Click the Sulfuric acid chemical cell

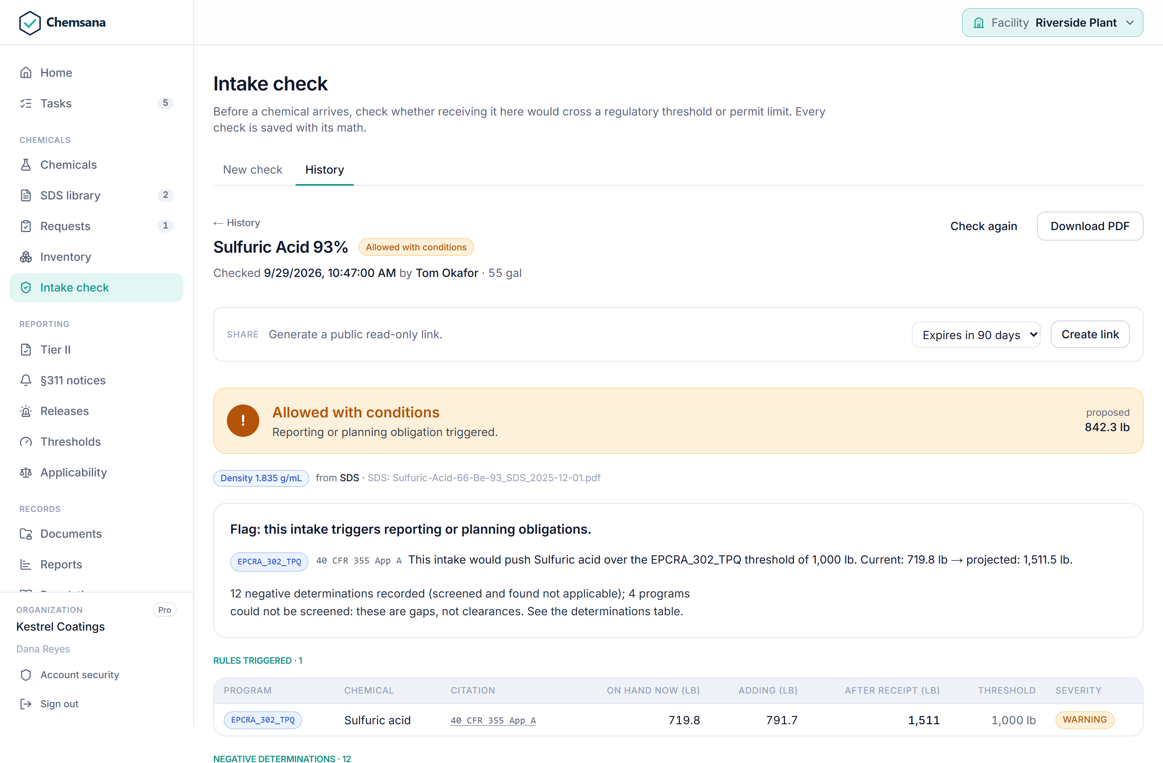[377, 720]
